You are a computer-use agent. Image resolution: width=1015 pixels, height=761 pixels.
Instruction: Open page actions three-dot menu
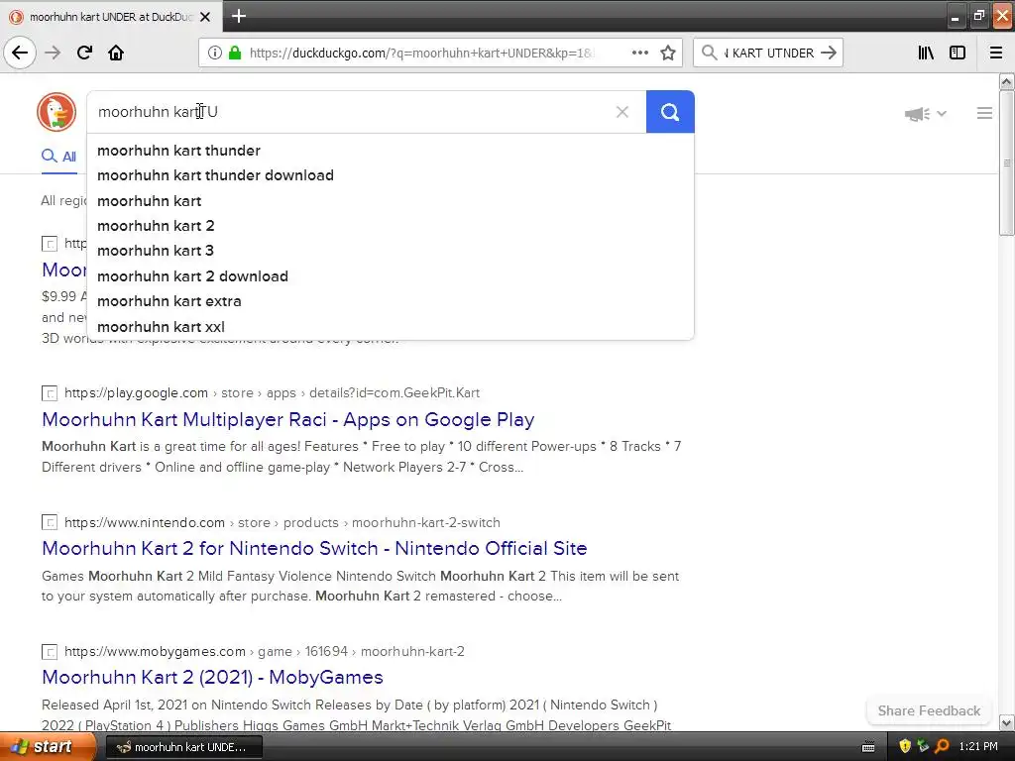pyautogui.click(x=639, y=53)
